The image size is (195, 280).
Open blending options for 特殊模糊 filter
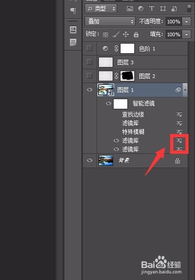pos(179,132)
